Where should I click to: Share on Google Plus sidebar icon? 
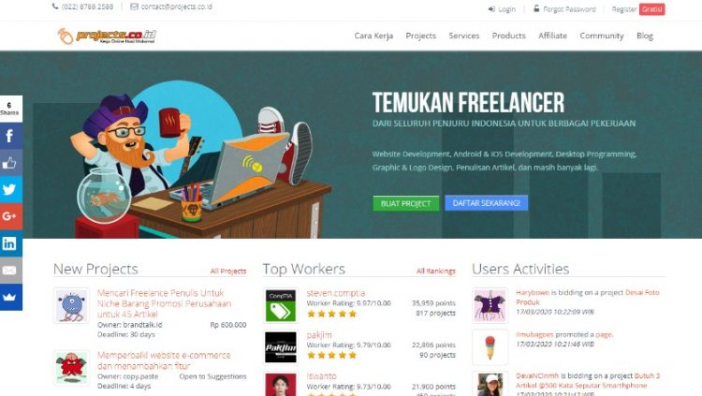tap(10, 216)
